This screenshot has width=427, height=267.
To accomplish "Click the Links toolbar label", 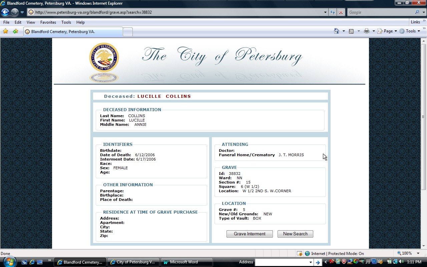I will tap(415, 22).
